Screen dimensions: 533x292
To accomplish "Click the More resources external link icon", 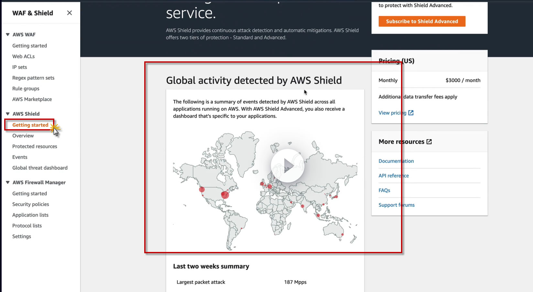I will pos(429,141).
